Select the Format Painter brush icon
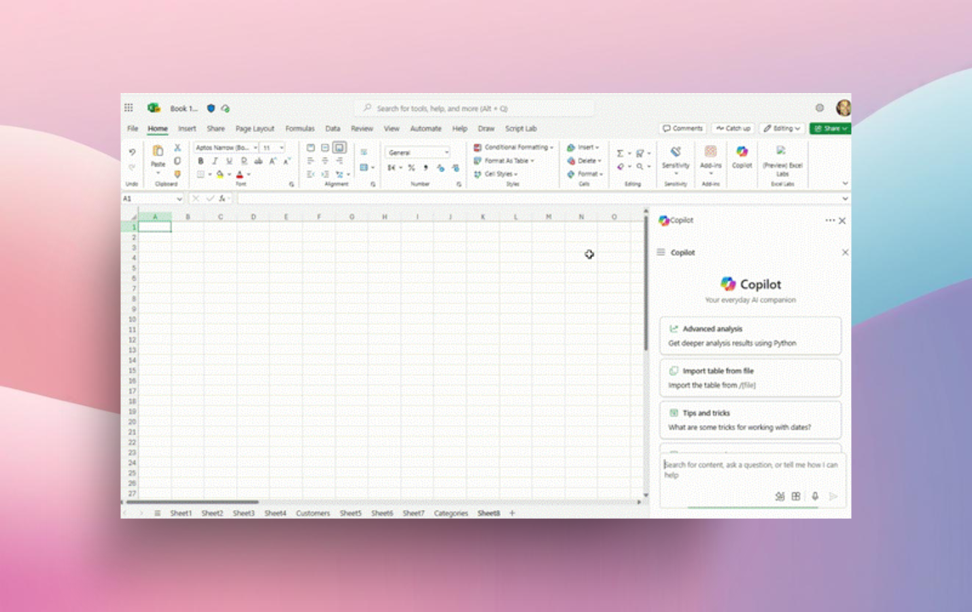972x612 pixels. [177, 175]
